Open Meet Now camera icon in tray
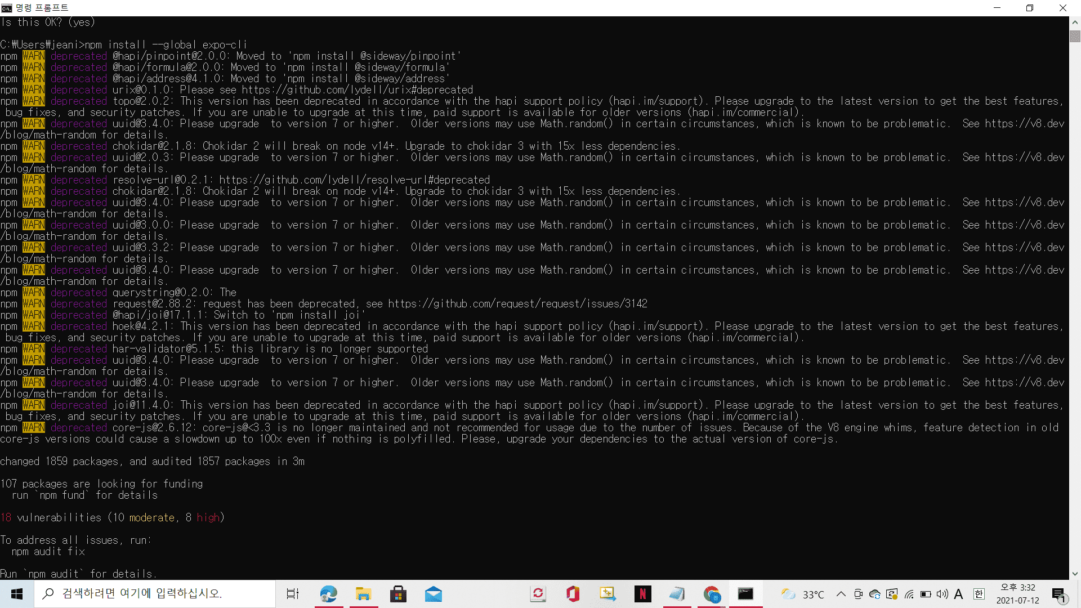The height and width of the screenshot is (608, 1081). [x=858, y=594]
